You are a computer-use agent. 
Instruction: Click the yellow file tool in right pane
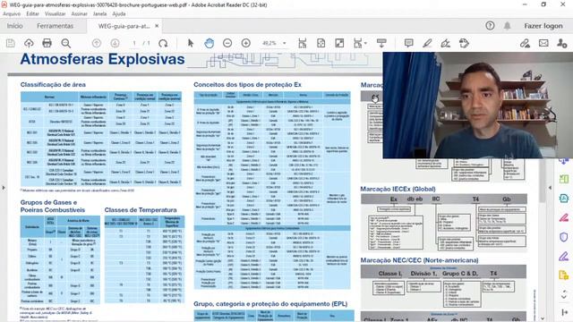[563, 275]
